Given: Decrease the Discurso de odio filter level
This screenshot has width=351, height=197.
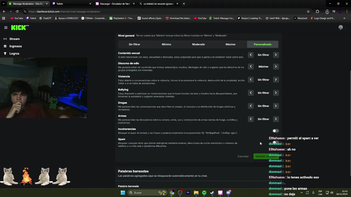Looking at the screenshot, I should [251, 66].
